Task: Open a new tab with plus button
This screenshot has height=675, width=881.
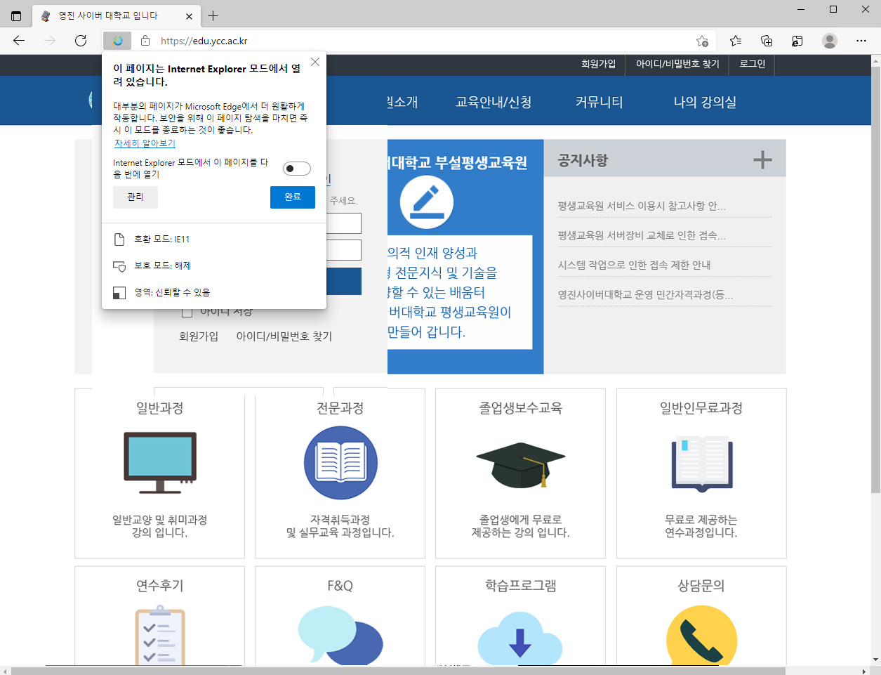Action: (213, 15)
